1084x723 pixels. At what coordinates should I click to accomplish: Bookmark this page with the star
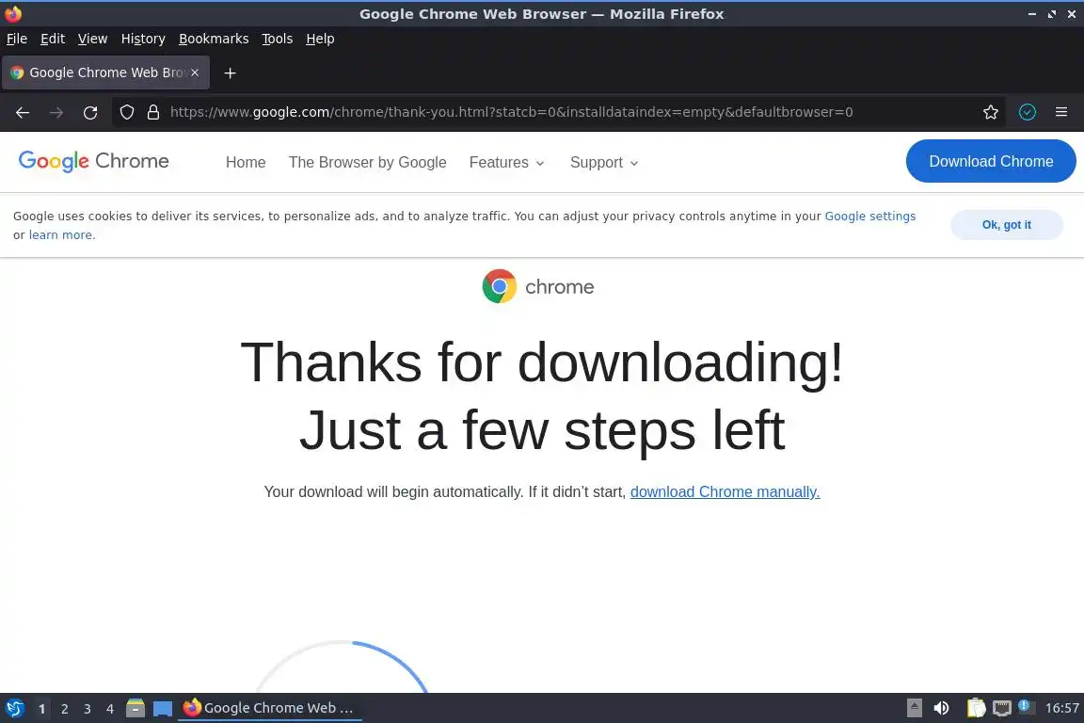coord(991,112)
